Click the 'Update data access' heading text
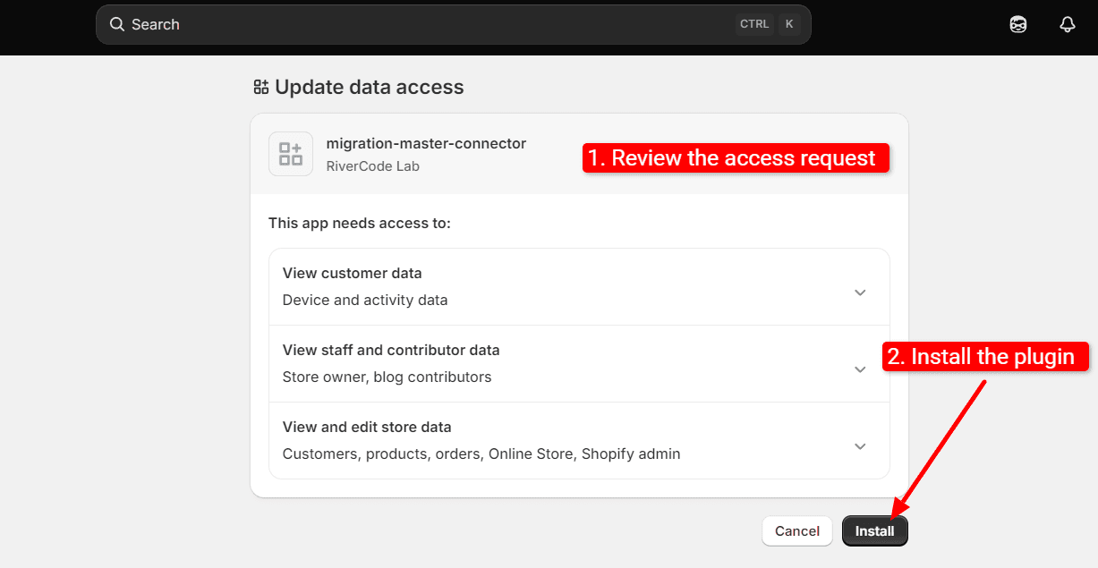The height and width of the screenshot is (568, 1098). pyautogui.click(x=370, y=87)
